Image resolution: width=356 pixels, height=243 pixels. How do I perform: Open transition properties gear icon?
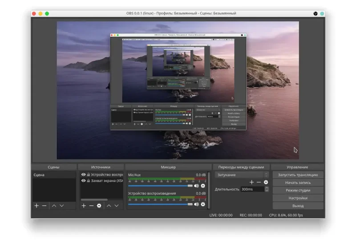coord(266,182)
